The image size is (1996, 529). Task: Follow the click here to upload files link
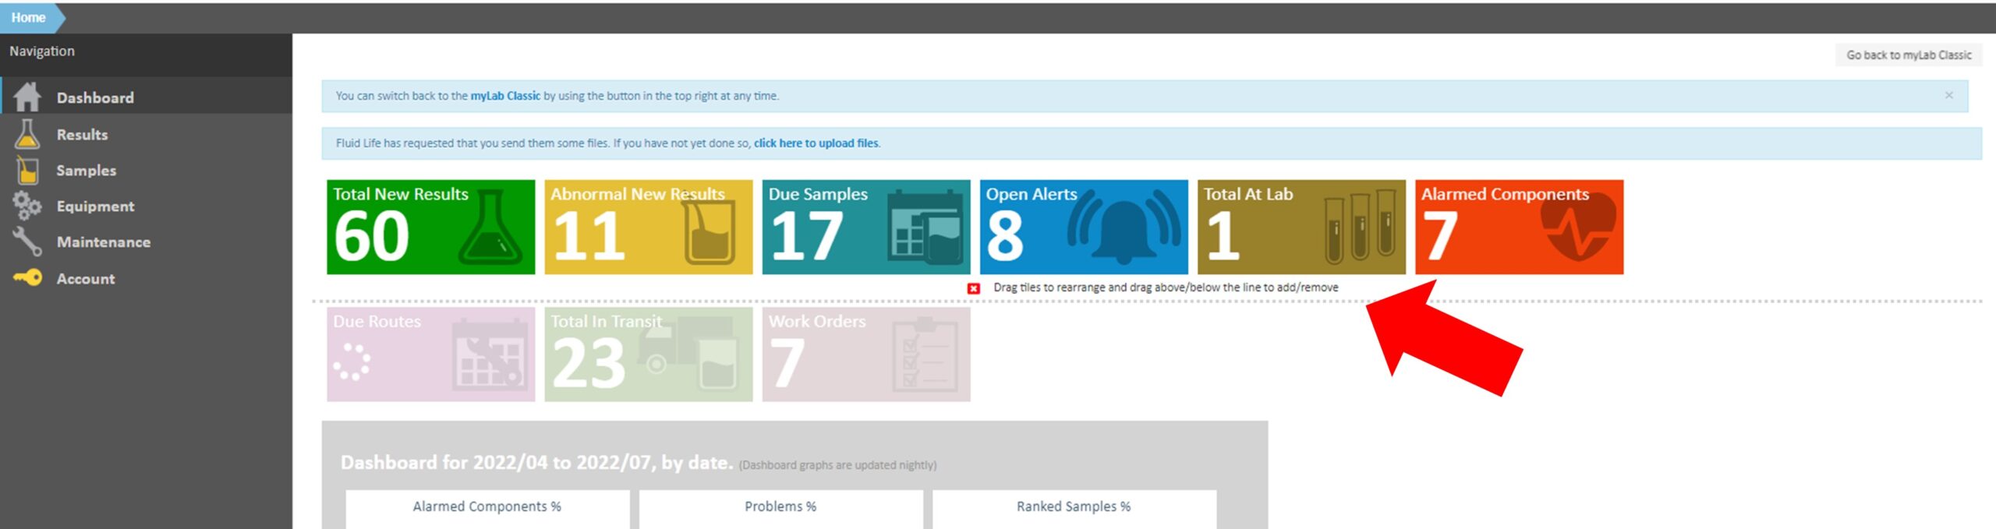pos(816,143)
